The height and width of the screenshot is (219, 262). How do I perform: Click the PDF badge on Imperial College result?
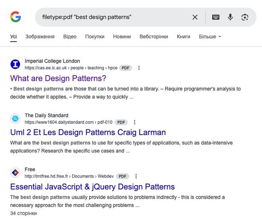tap(125, 68)
